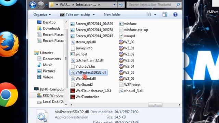Select WarZlauncher.exe_1.0.1 file
The image size is (219, 123).
(x=91, y=91)
